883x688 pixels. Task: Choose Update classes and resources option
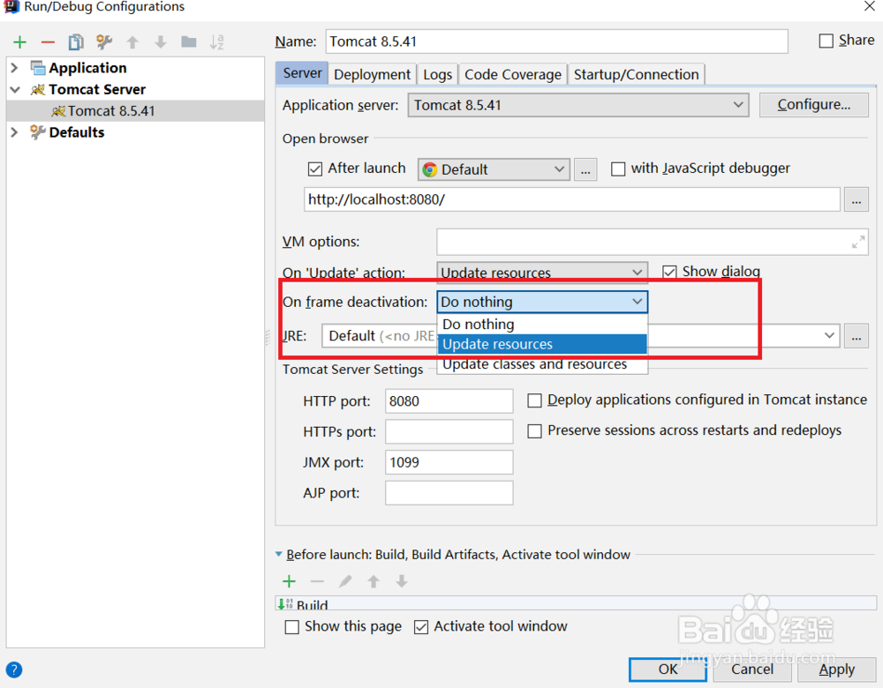(x=542, y=364)
